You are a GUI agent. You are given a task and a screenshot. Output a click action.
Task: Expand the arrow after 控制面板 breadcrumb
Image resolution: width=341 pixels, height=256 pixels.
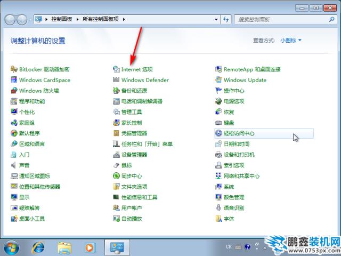tap(77, 19)
